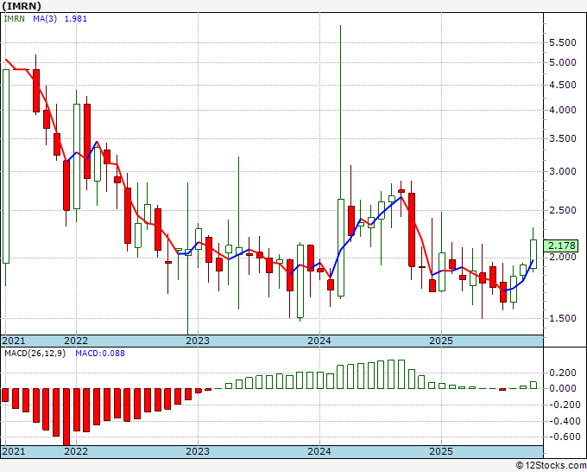The width and height of the screenshot is (587, 472).
Task: Click the deepest red MACD bar before 2022
Action: pyautogui.click(x=66, y=417)
